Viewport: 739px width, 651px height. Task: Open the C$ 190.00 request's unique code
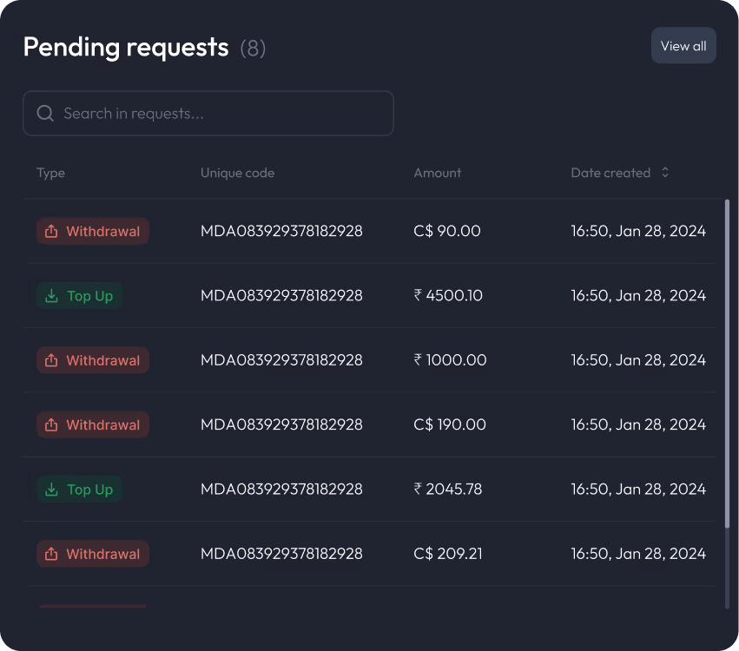point(281,424)
